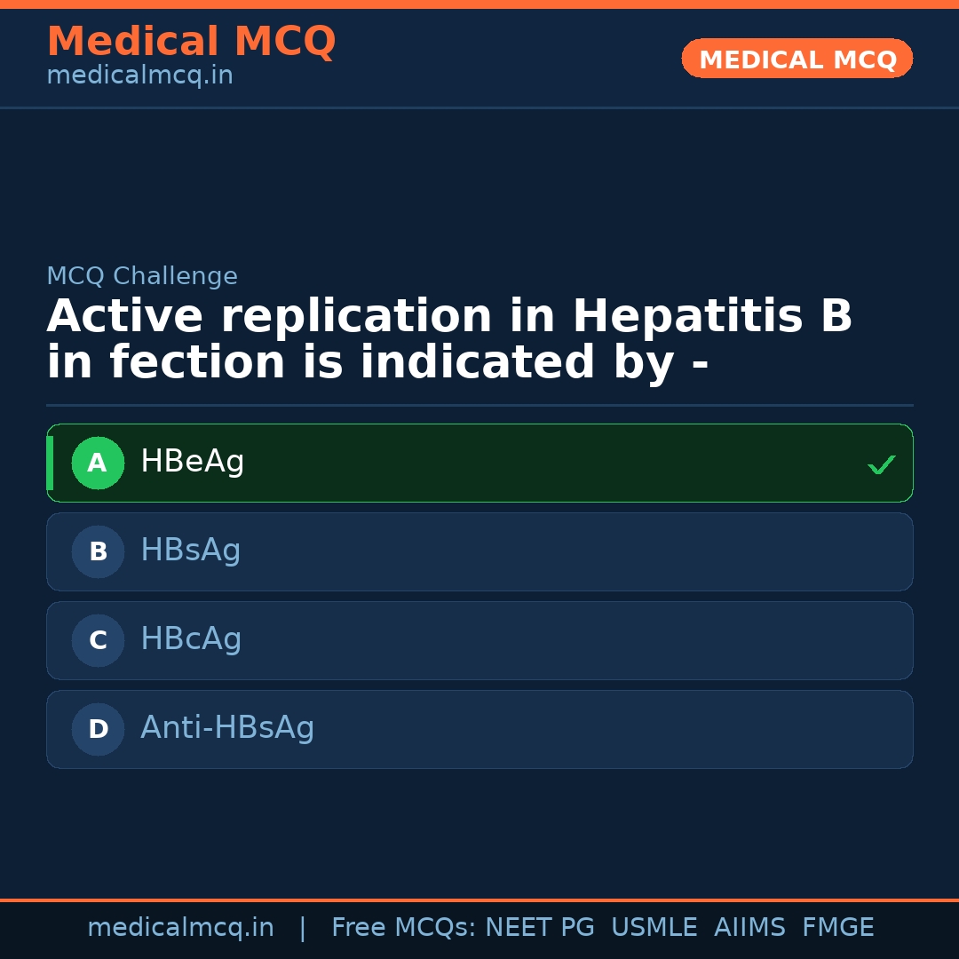This screenshot has width=959, height=959.
Task: Click the Hepatitis B question heading
Action: point(448,340)
